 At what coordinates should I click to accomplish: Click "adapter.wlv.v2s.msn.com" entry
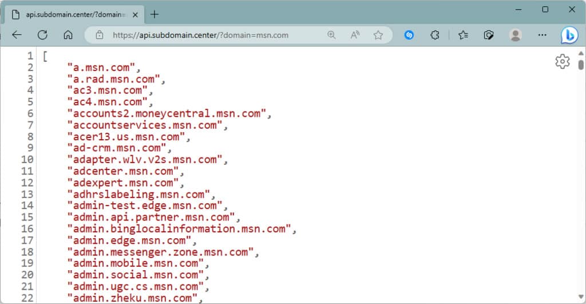coord(145,160)
